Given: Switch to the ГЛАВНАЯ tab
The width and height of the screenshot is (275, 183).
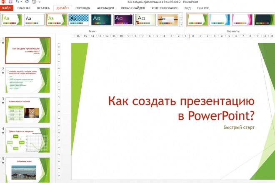Looking at the screenshot, I should 24,8.
